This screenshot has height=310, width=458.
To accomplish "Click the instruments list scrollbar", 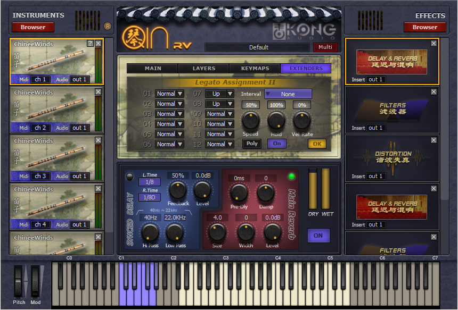I will [109, 135].
